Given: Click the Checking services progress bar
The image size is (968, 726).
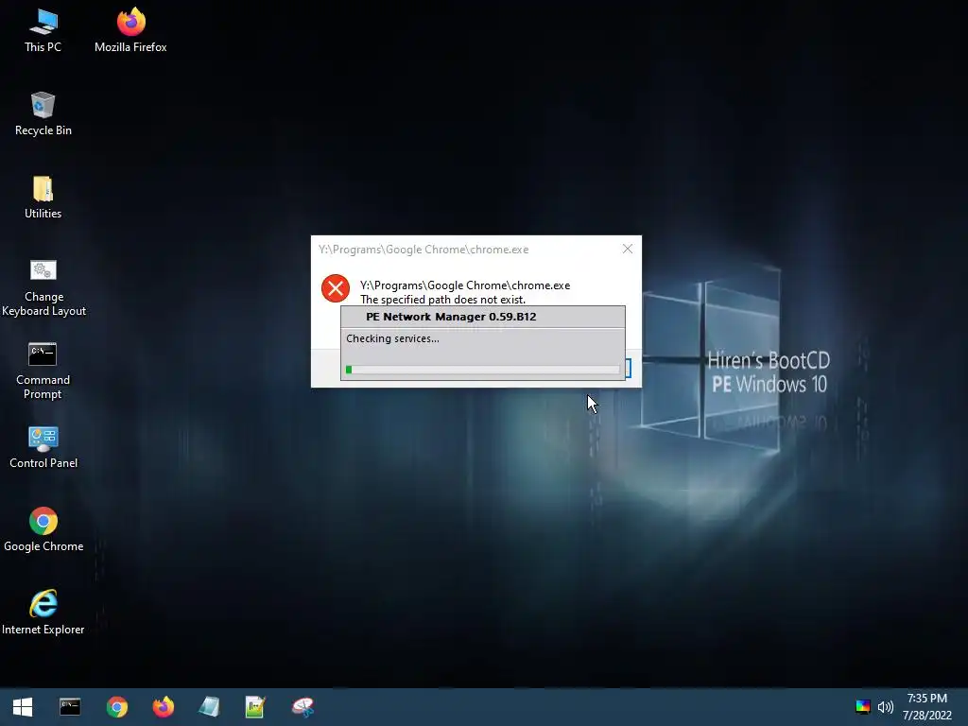Looking at the screenshot, I should pyautogui.click(x=483, y=370).
